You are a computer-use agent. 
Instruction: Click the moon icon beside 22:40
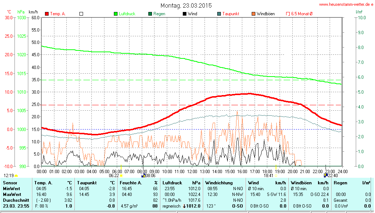tap(326, 175)
